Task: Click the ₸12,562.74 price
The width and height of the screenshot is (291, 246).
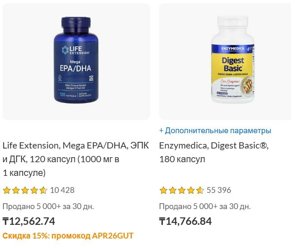Action: pos(29,221)
